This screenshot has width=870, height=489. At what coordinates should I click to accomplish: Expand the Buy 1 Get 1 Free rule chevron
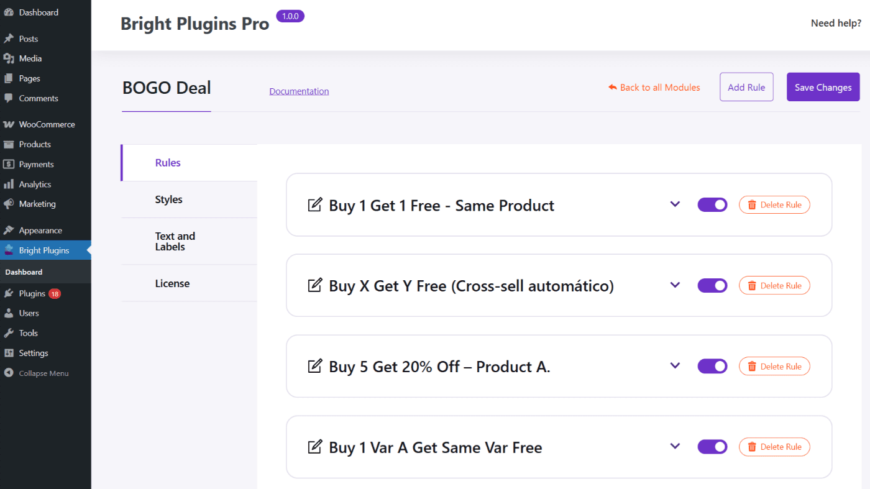(x=675, y=204)
